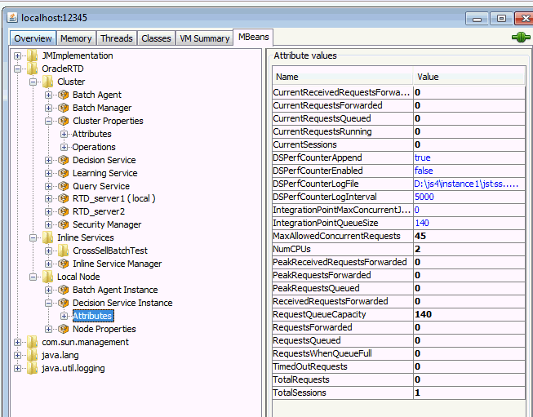Viewport: 533px width, 417px height.
Task: Expand the JMImplementation tree node
Action: pyautogui.click(x=18, y=55)
